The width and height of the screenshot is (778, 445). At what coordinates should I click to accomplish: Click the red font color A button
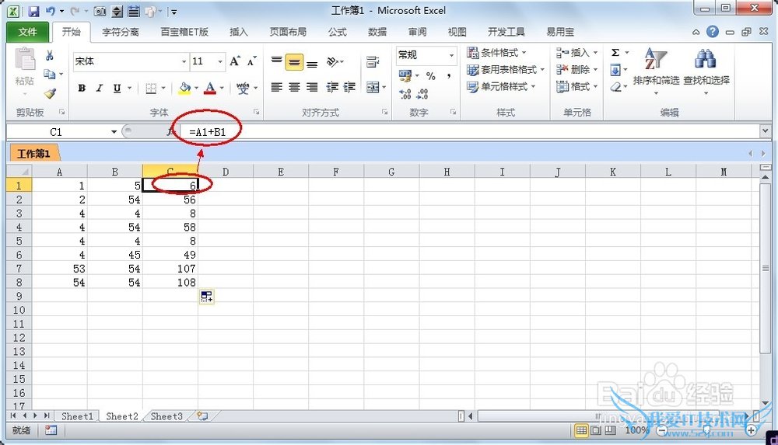(210, 89)
